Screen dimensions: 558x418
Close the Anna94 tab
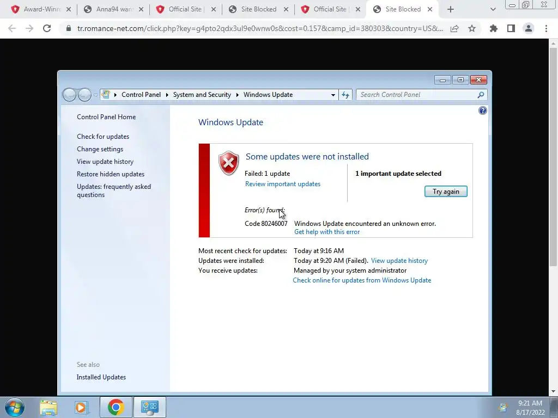[x=141, y=9]
